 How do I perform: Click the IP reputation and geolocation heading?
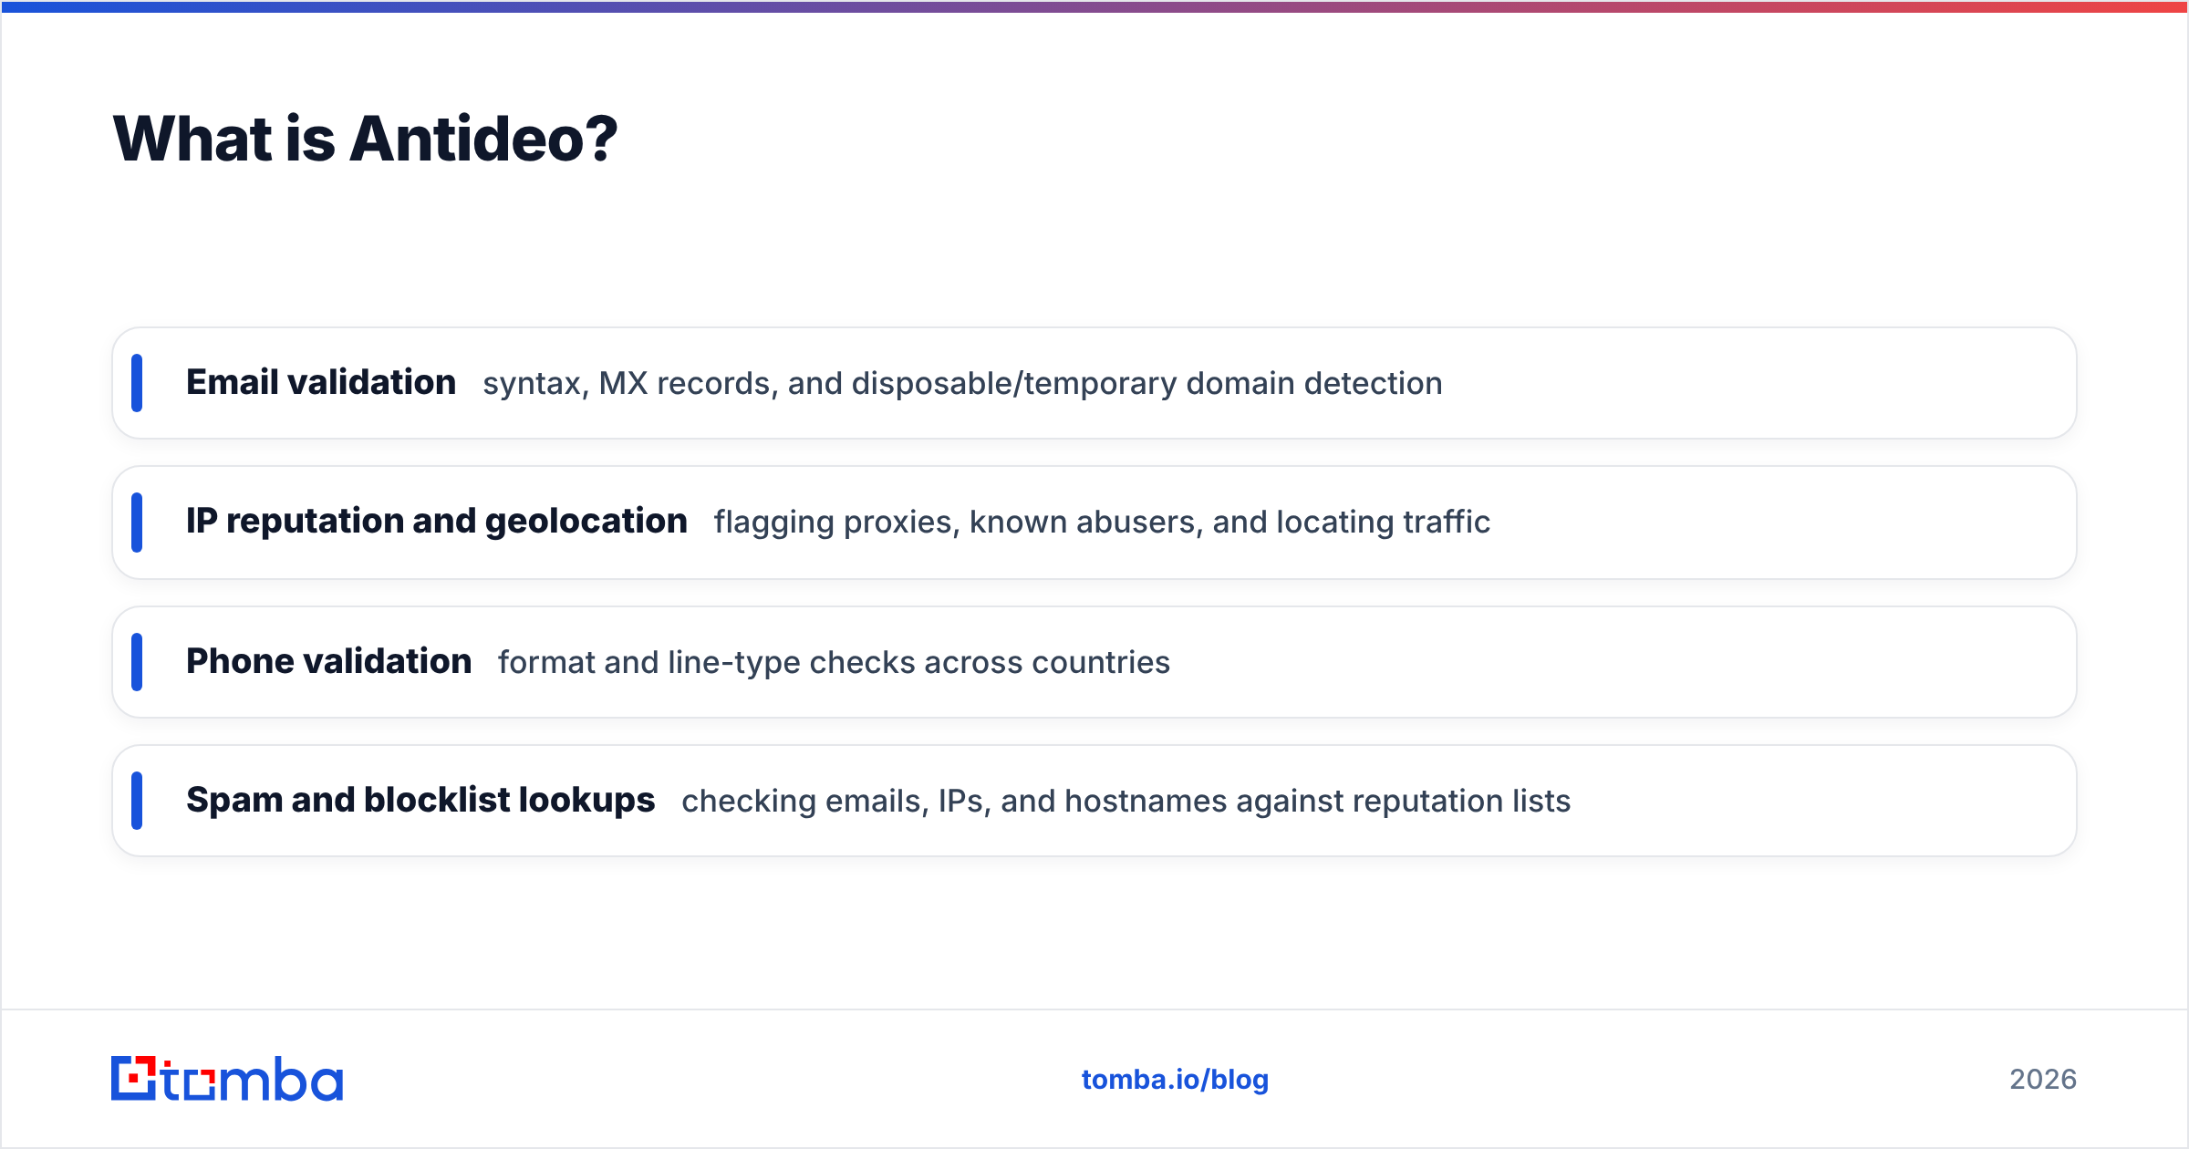coord(437,522)
